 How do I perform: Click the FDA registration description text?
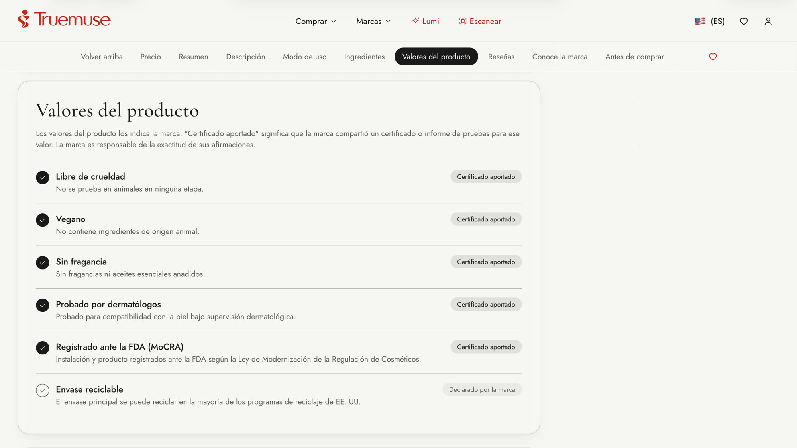point(238,359)
